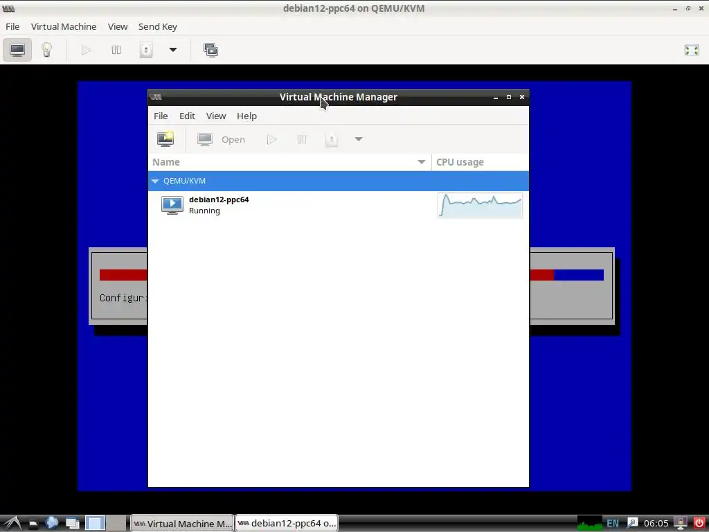
Task: Click the create new virtual machine icon
Action: coord(165,139)
